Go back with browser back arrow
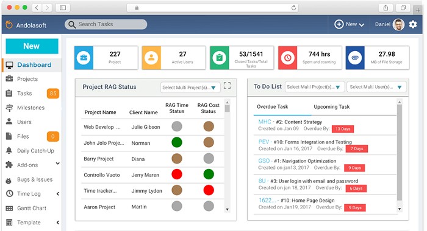 click(37, 8)
